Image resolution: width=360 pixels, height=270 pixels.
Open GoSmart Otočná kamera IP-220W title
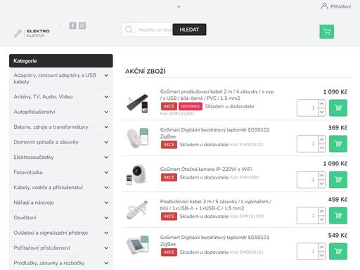tap(206, 169)
